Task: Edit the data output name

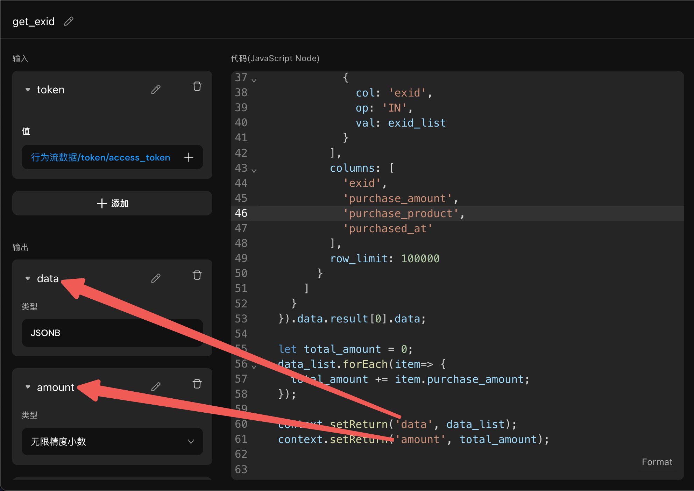Action: tap(156, 278)
